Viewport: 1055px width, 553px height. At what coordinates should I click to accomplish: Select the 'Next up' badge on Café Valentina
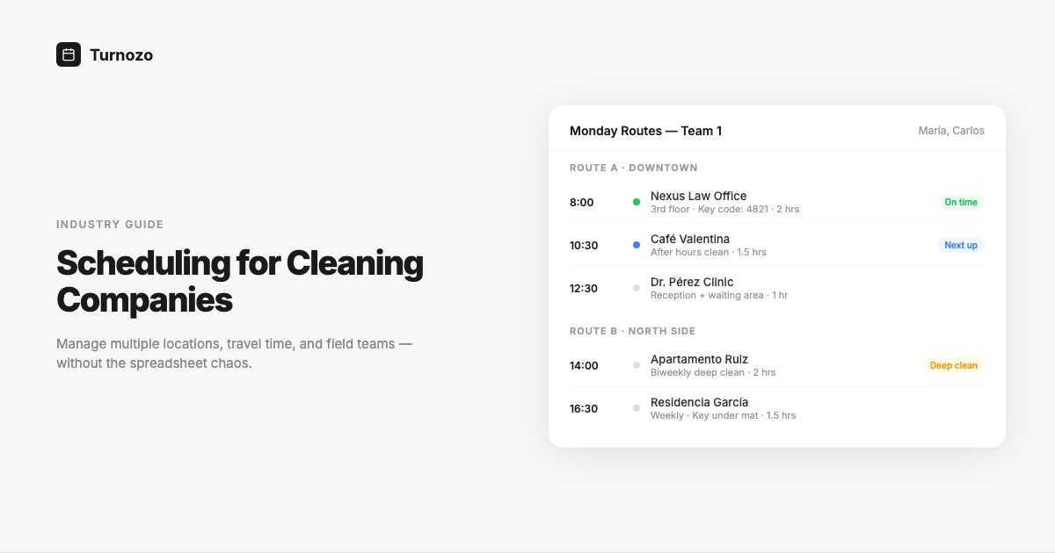(x=960, y=245)
